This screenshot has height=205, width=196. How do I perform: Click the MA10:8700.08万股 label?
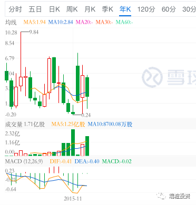pyautogui.click(x=110, y=124)
